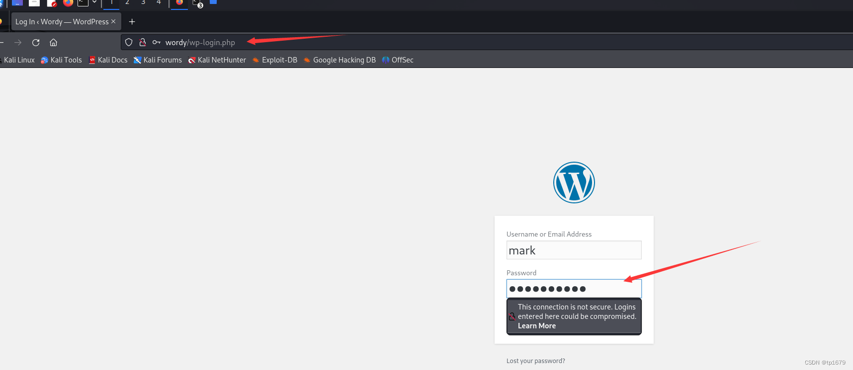
Task: Expand the terminal launcher dropdown arrow
Action: (94, 2)
